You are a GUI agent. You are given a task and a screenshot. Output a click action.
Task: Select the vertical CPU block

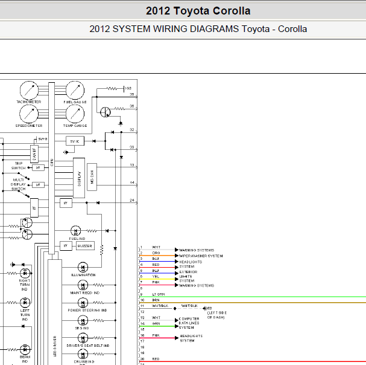(x=52, y=168)
